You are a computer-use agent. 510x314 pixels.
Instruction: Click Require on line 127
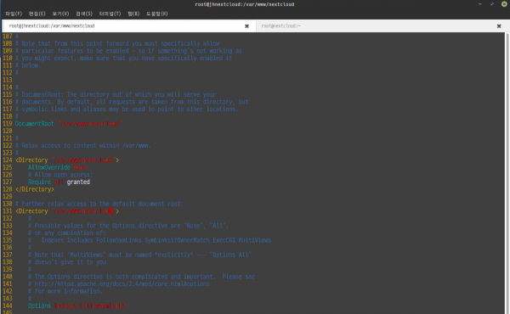tap(39, 182)
